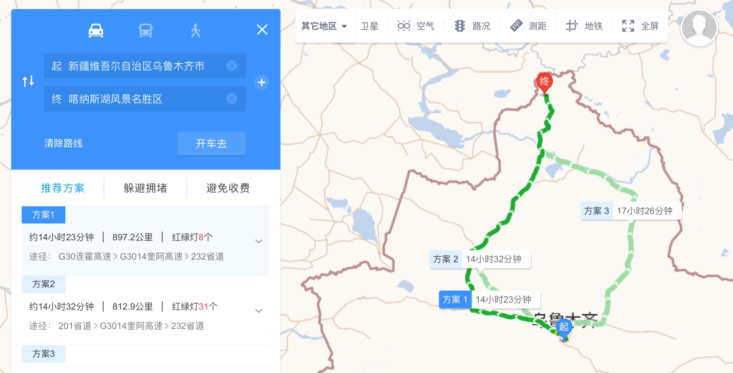Click 清除路线 to clear route
Viewport: 733px width, 373px height.
(x=63, y=143)
